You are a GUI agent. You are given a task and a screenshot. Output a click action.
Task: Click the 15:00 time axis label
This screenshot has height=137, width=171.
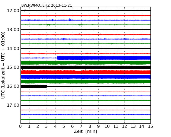tap(13, 67)
